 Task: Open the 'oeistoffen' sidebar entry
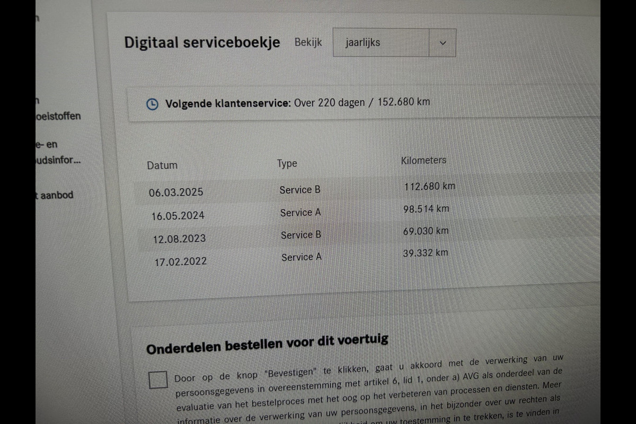[58, 116]
